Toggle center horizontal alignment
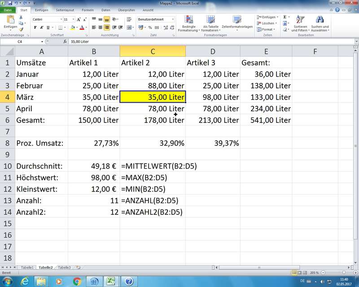 pos(100,27)
